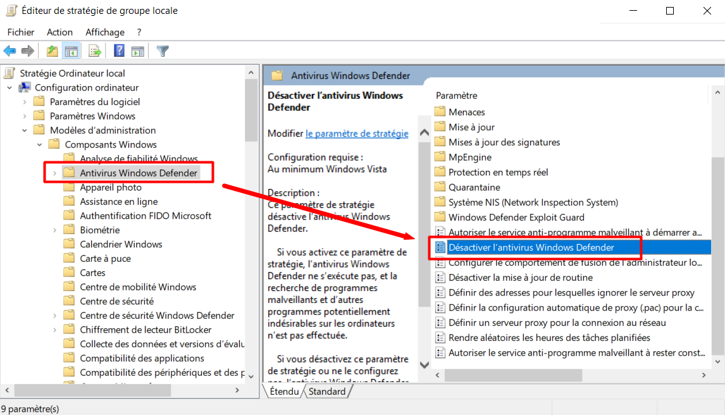Click the Menaces folder icon
The width and height of the screenshot is (725, 415).
pos(440,111)
